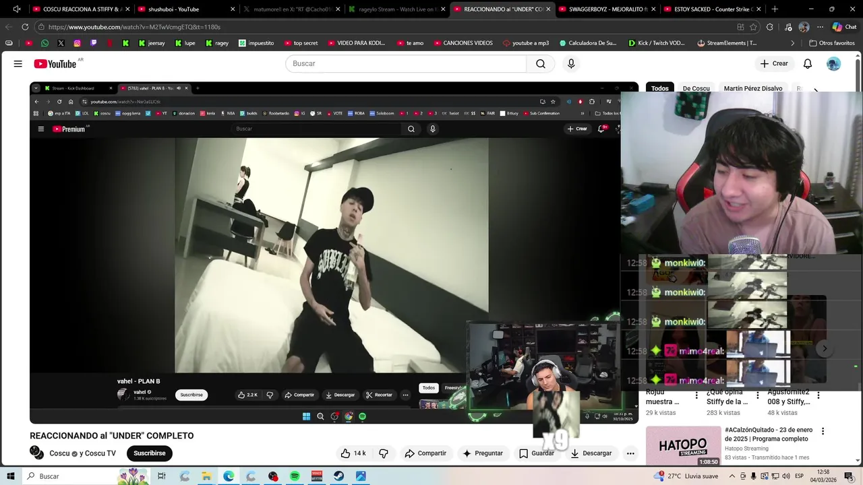Open the HATOPO Streaming video thumbnail
This screenshot has height=485, width=863.
pyautogui.click(x=683, y=446)
